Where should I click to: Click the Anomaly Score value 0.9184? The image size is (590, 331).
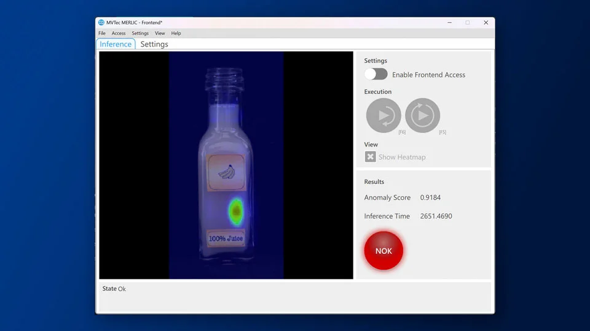pyautogui.click(x=430, y=197)
